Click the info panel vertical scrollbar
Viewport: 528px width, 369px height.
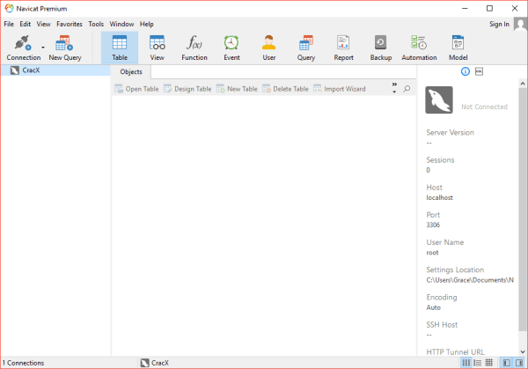(x=523, y=209)
